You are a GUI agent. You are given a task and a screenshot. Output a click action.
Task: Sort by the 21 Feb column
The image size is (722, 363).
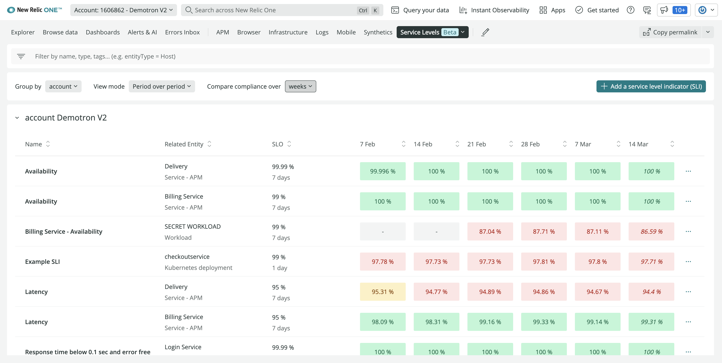click(x=511, y=144)
